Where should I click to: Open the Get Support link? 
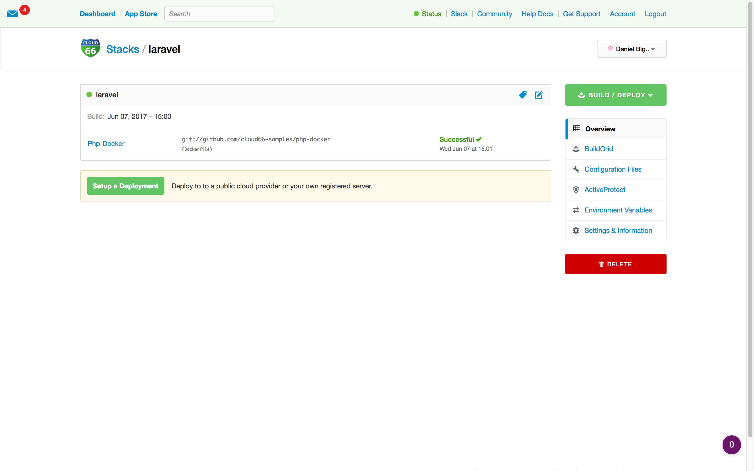pyautogui.click(x=581, y=14)
